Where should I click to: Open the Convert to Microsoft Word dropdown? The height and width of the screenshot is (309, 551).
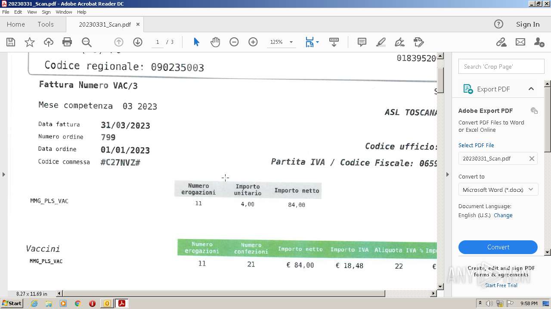[498, 190]
